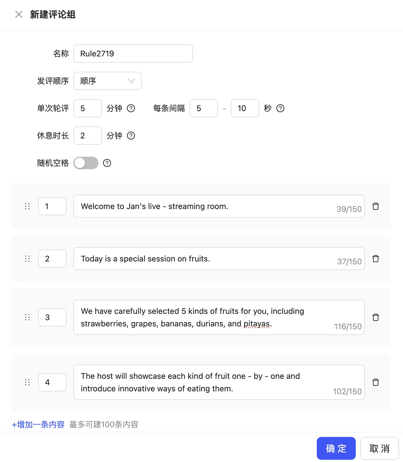Click +增加一条内容 link
Screen dimensions: 403x462
[38, 424]
